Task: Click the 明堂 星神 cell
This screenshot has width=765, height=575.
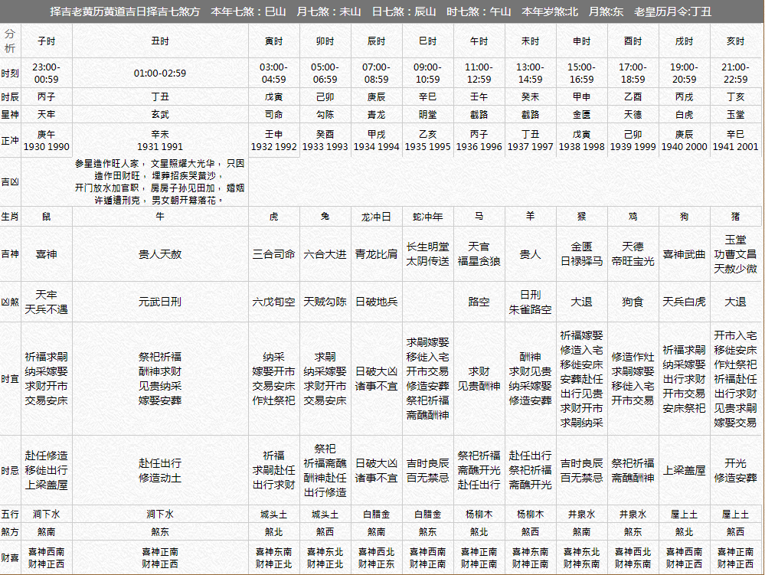Action: click(x=428, y=115)
